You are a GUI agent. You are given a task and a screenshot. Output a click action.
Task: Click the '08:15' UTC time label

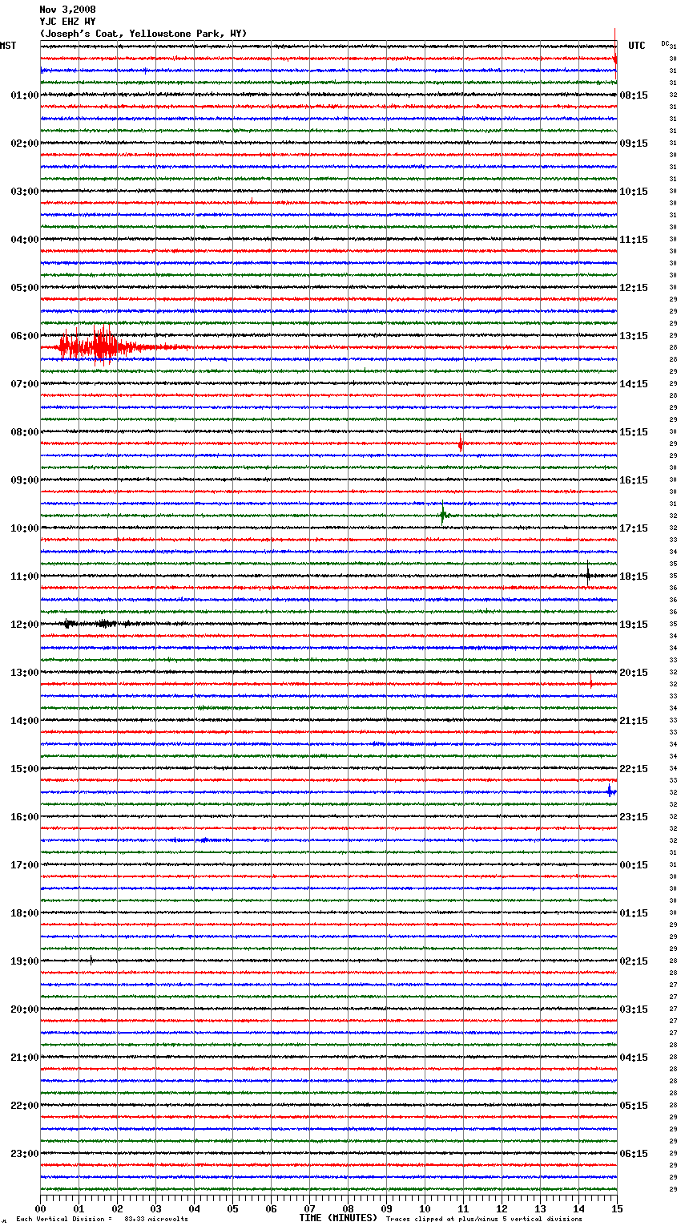[634, 95]
